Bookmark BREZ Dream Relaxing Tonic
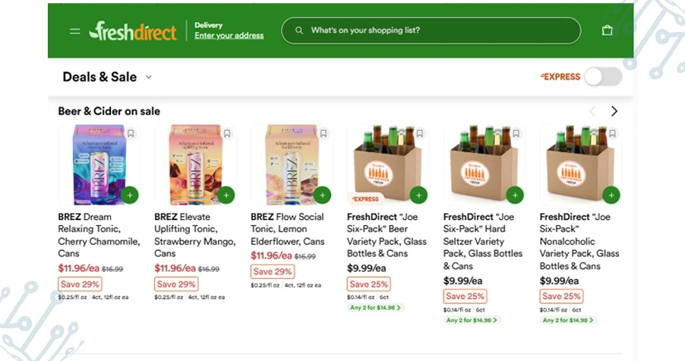Screen dimensions: 685x361 click(131, 133)
